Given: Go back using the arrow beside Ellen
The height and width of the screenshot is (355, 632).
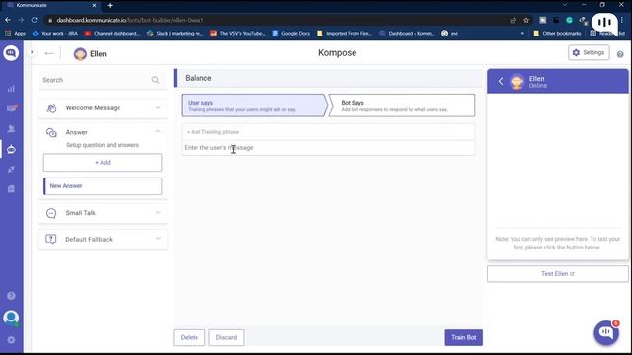Looking at the screenshot, I should (x=49, y=53).
